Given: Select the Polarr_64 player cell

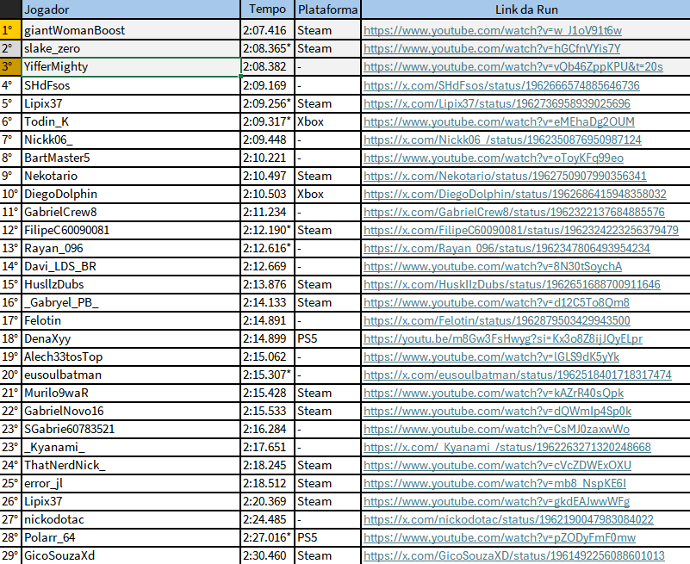Looking at the screenshot, I should (131, 537).
